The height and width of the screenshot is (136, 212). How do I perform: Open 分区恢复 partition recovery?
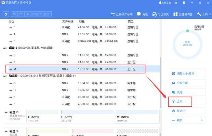point(160,14)
